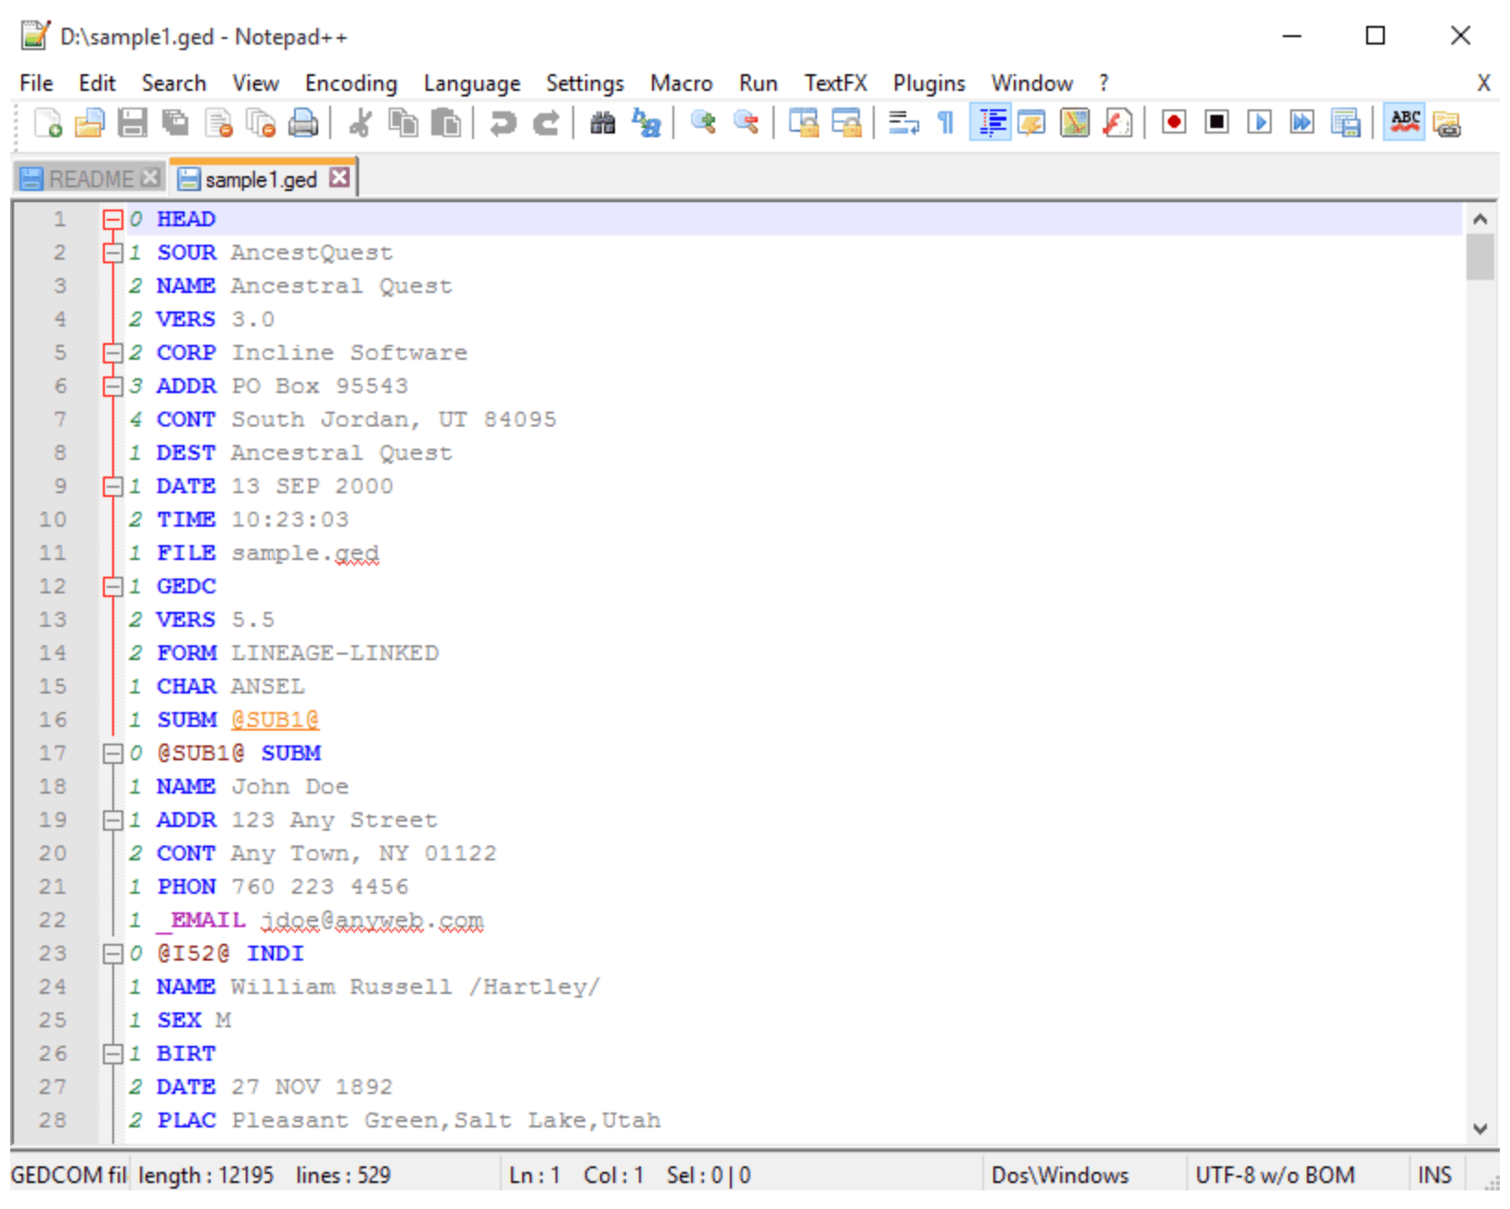Image resolution: width=1510 pixels, height=1209 pixels.
Task: Toggle Show All Characters pilcrow icon
Action: point(945,122)
